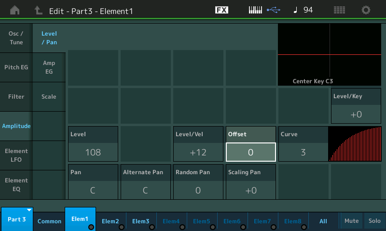Screen dimensions: 386x231
Task: Tap the Level/Vel value field
Action: click(x=198, y=153)
